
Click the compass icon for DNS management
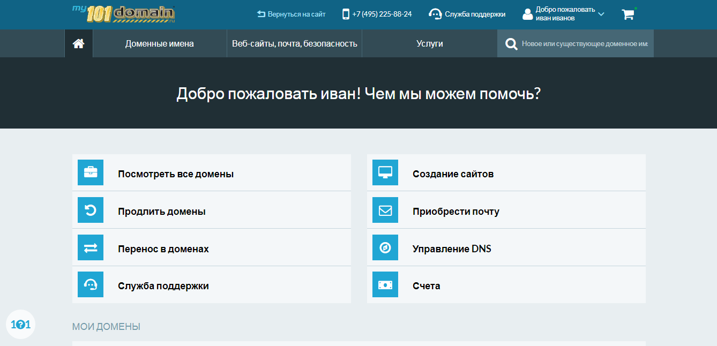click(385, 247)
